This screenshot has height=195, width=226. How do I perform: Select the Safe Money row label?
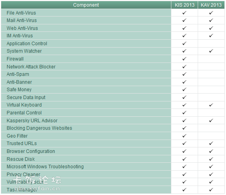click(x=19, y=90)
